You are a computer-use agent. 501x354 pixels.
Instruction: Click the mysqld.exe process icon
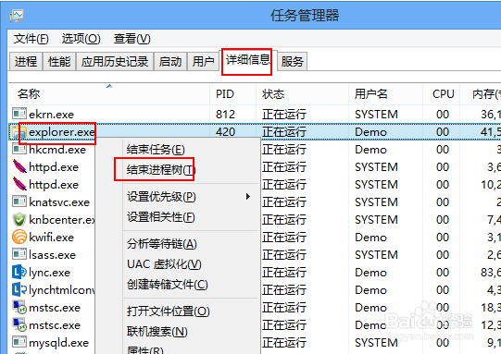point(19,342)
